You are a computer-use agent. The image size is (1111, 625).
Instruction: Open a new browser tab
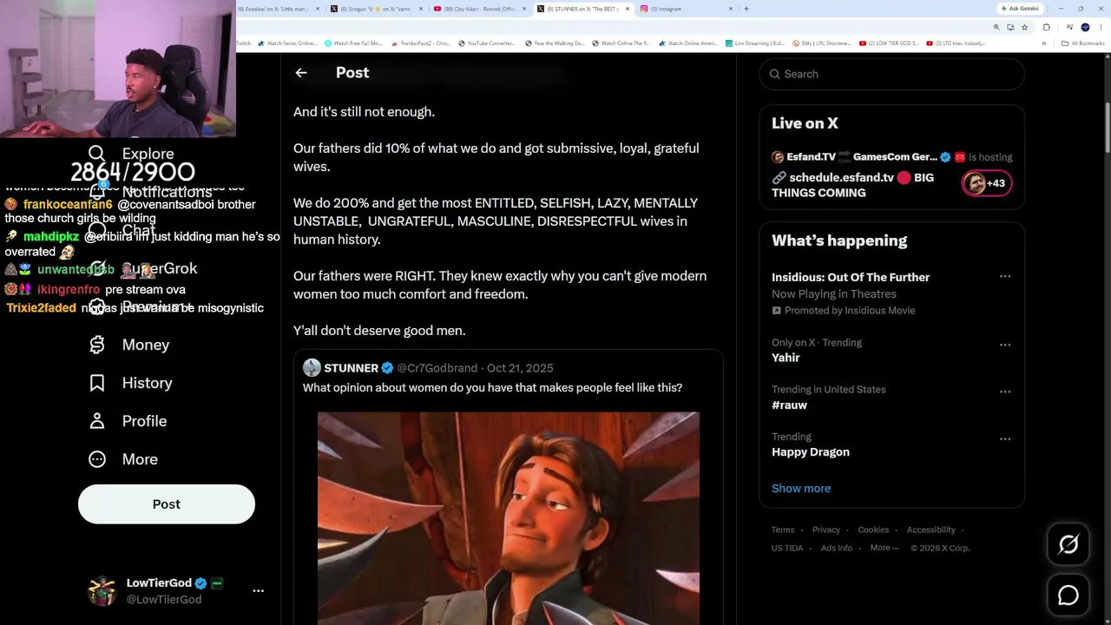click(746, 9)
